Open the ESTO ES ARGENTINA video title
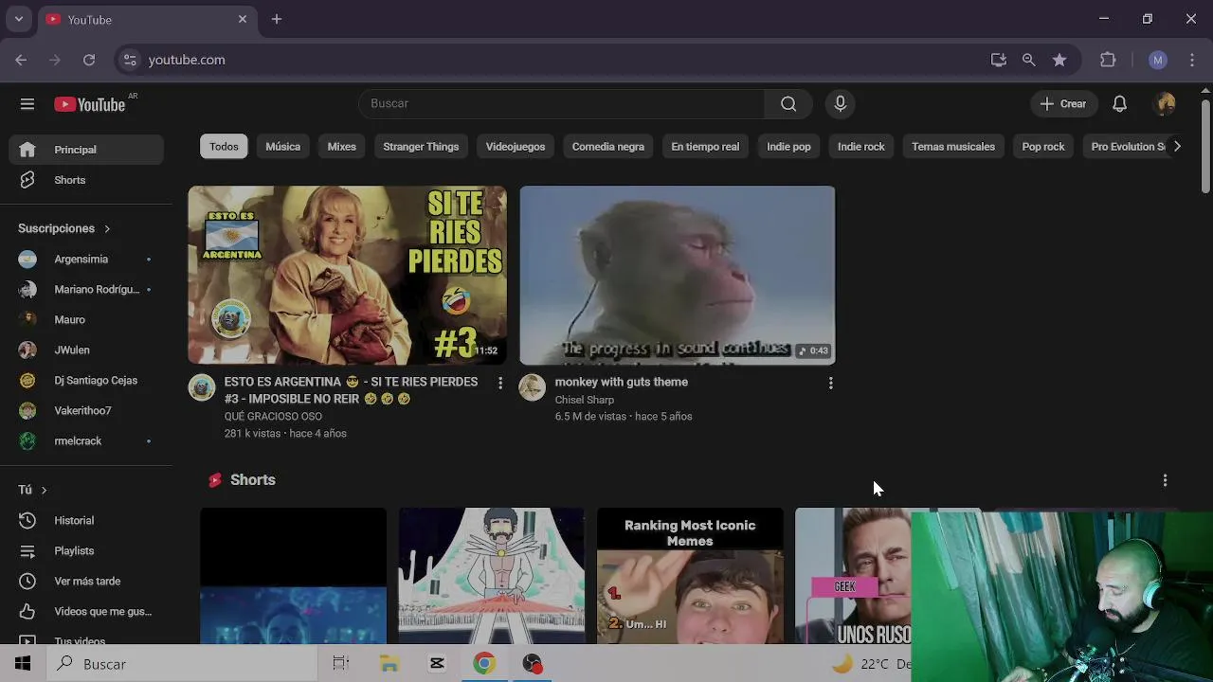The image size is (1213, 682). tap(351, 390)
